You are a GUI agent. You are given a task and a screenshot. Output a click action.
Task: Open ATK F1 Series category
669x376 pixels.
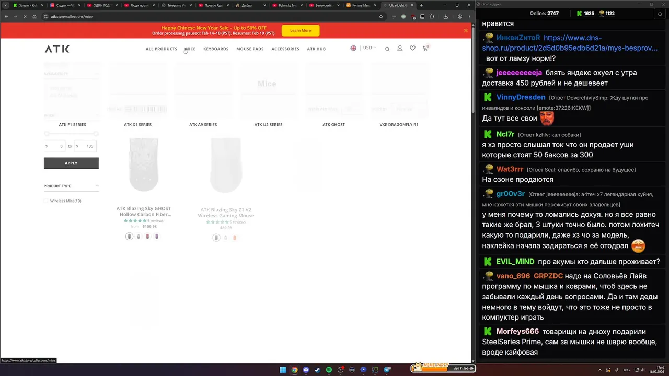pyautogui.click(x=72, y=124)
